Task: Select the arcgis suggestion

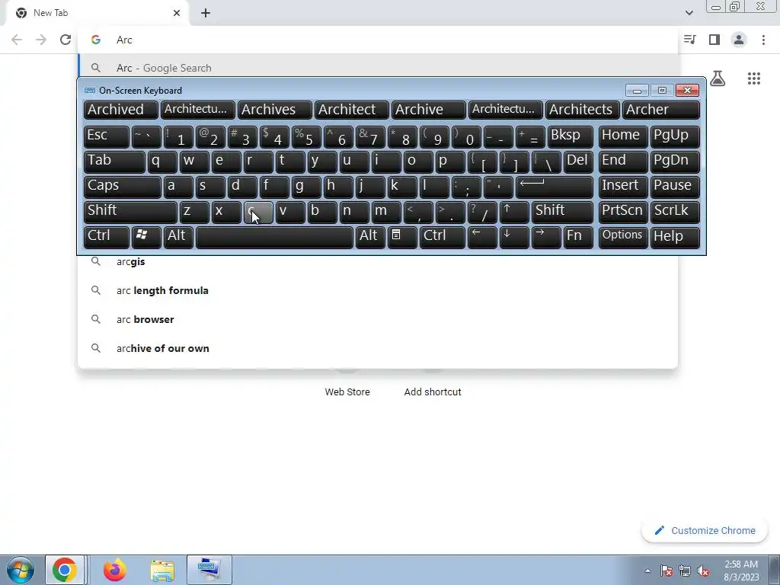Action: [379, 262]
